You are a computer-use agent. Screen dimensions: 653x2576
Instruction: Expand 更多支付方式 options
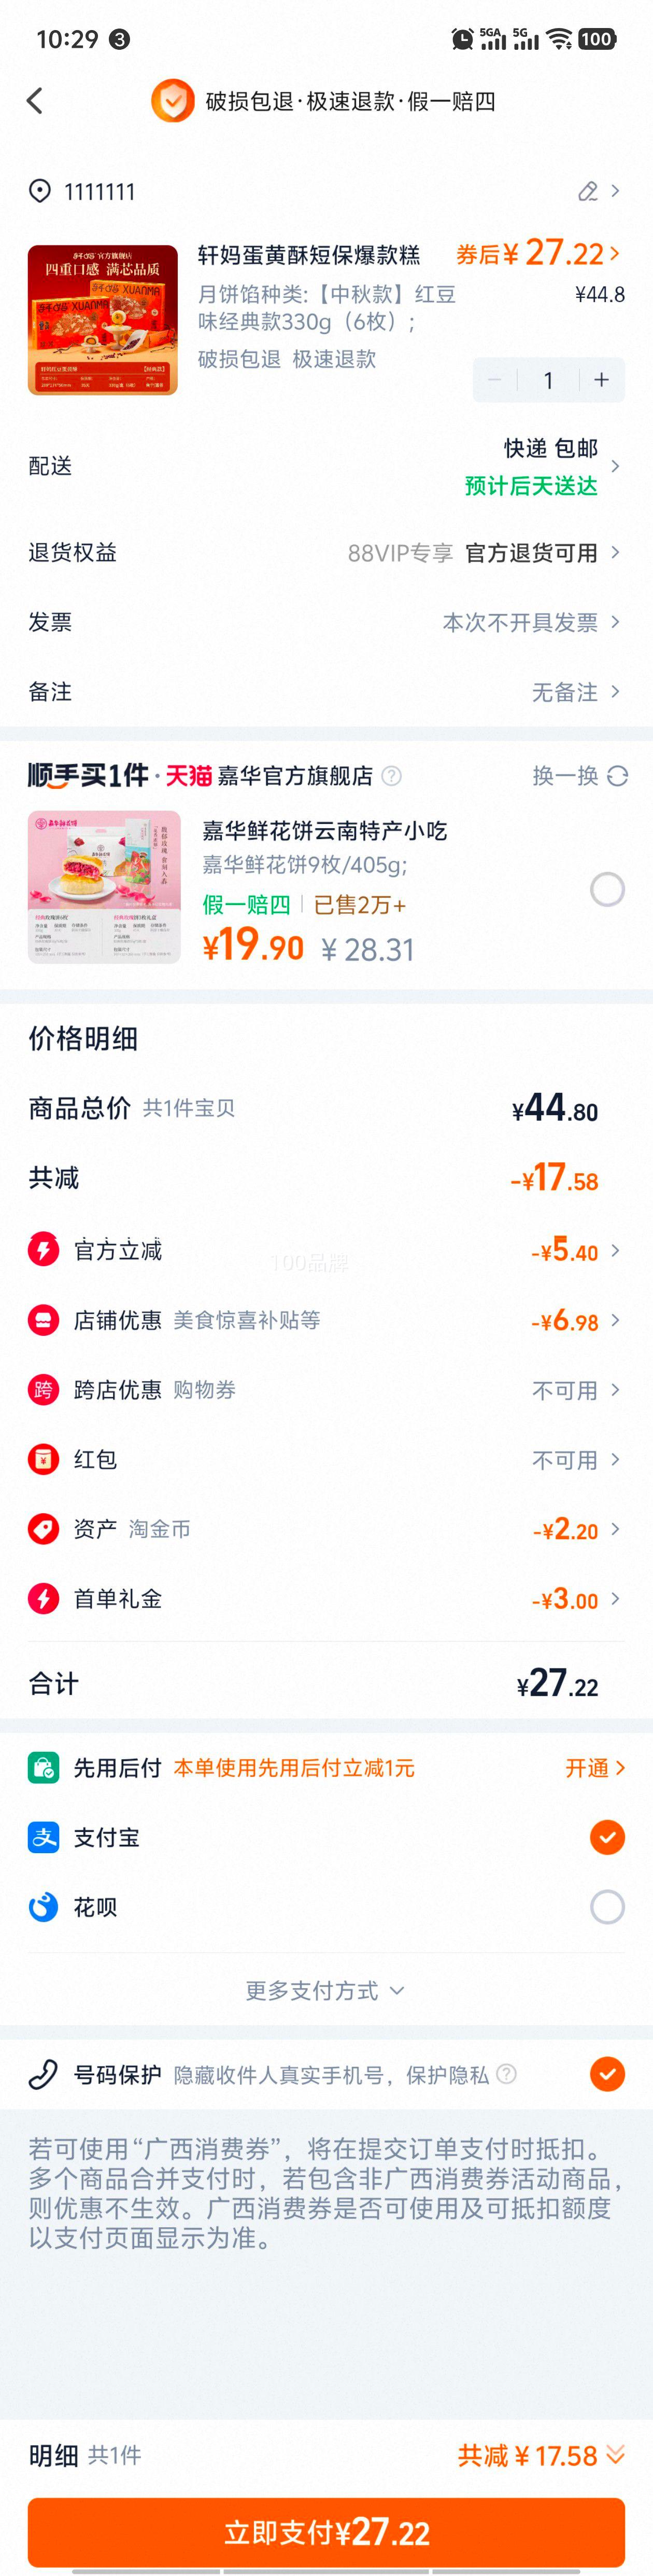327,1990
